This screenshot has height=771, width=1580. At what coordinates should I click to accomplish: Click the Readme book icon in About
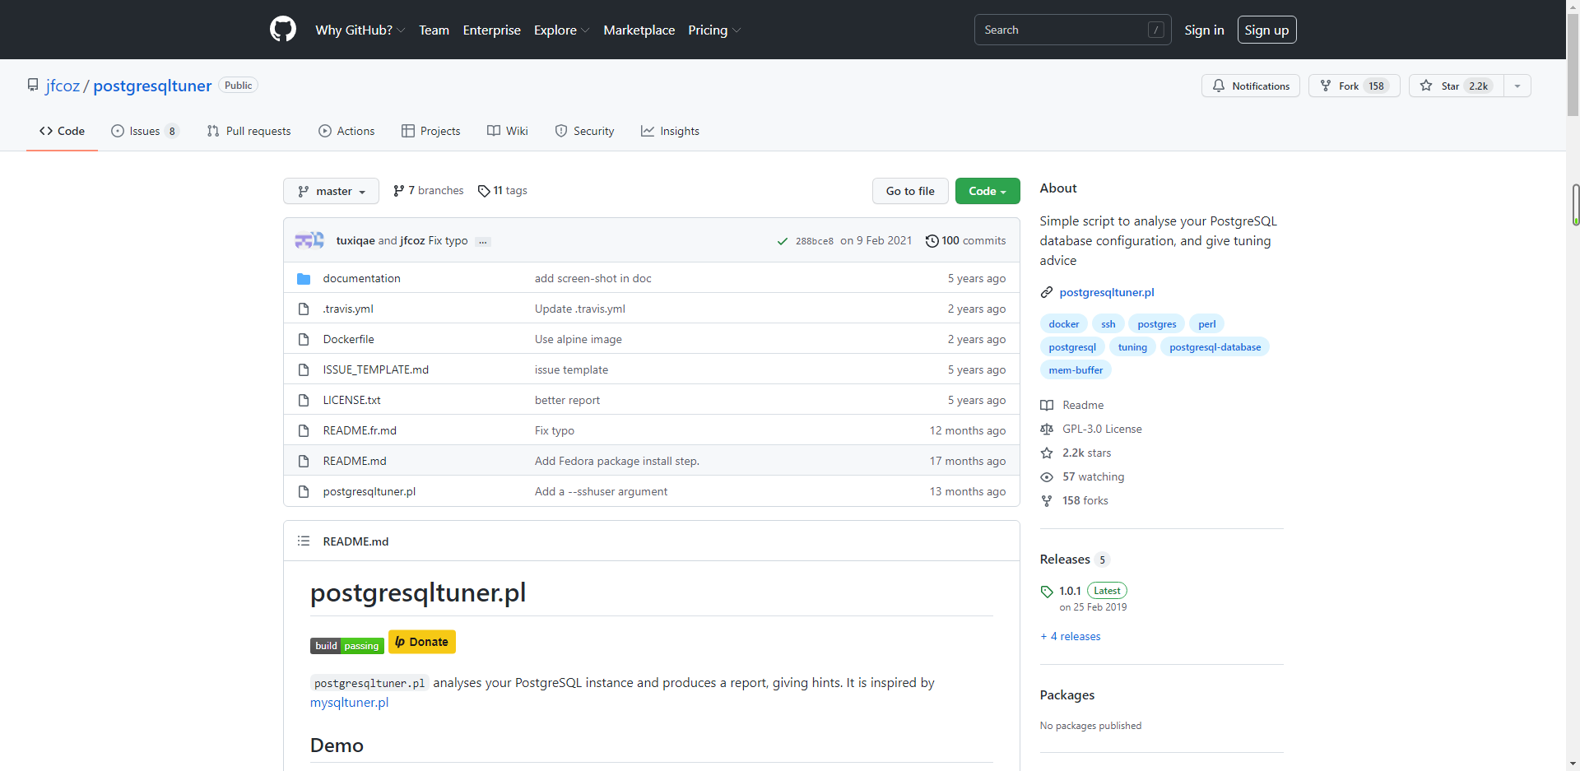pos(1047,405)
